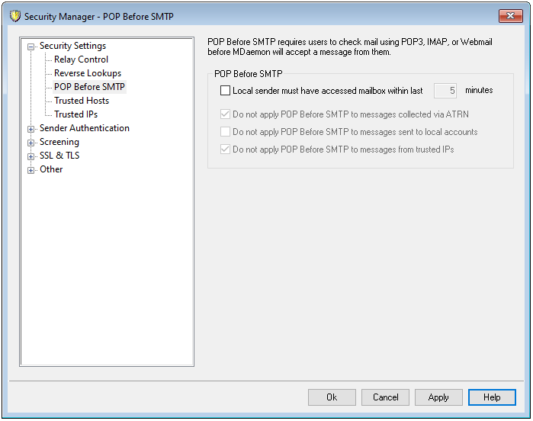Expand the Sender Authentication tree node
Screen dimensions: 533x421
(31, 129)
